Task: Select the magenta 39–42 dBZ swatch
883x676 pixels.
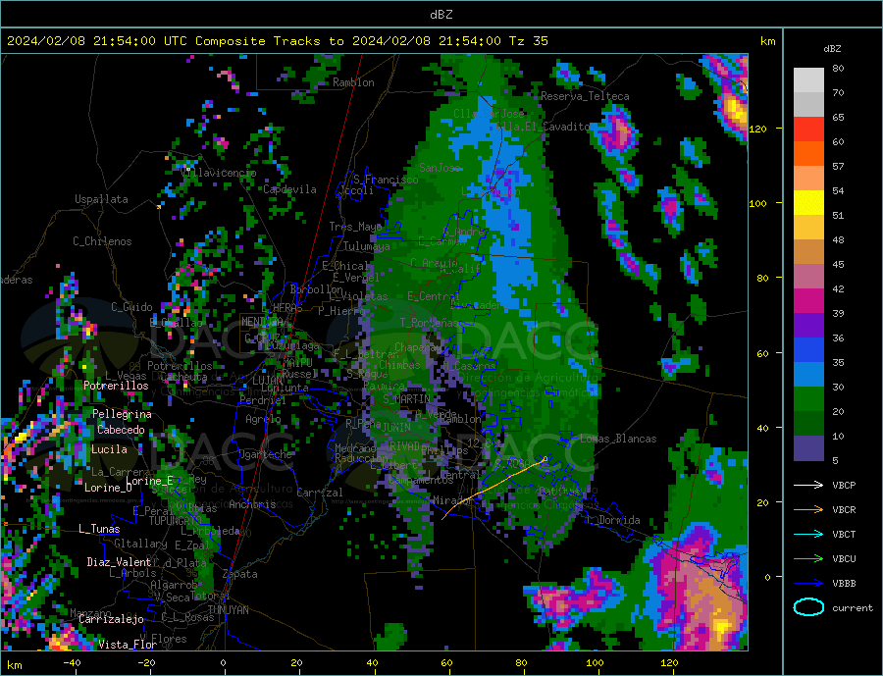Action: coord(808,301)
